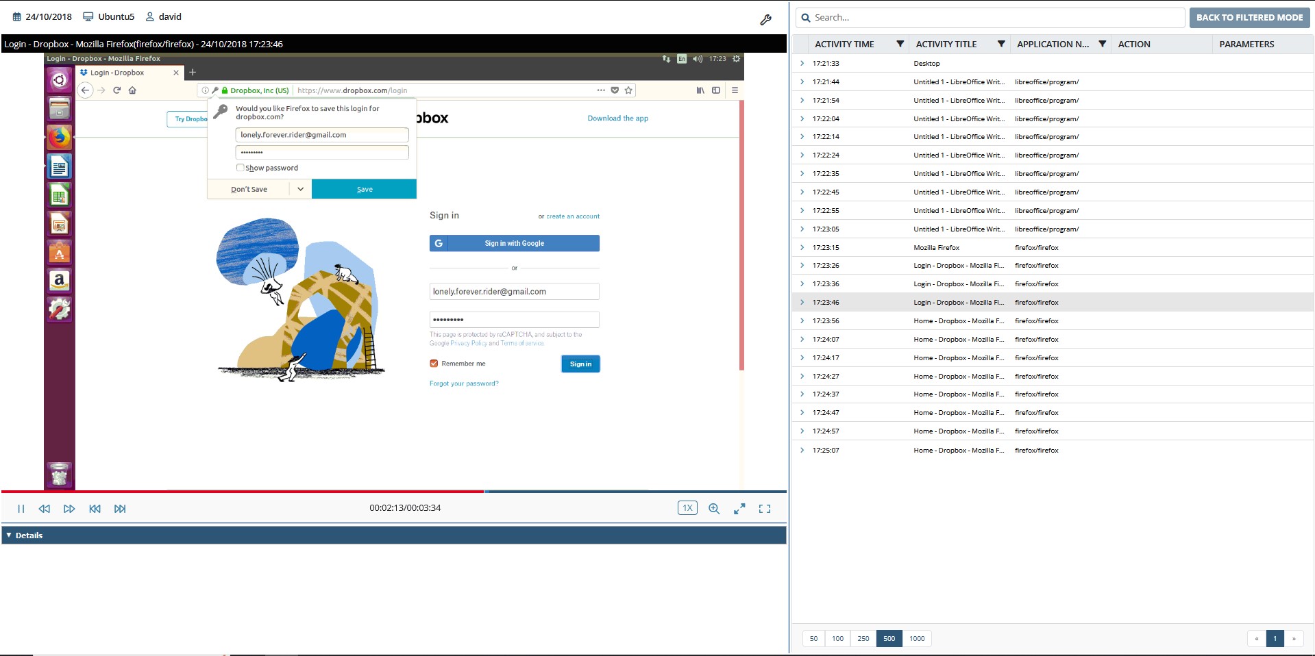Set page size to 100
The width and height of the screenshot is (1315, 656).
[837, 638]
